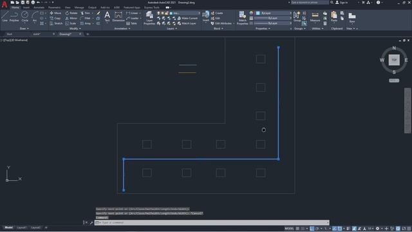Screen dimensions: 412x232
Task: Expand the Modify panel
Action: (x=75, y=28)
